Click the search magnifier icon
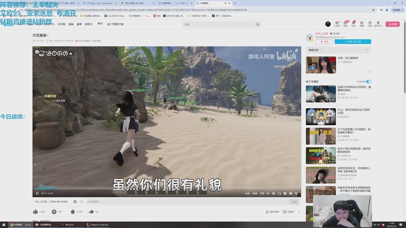Screen dimensions: 406x228 258,24
